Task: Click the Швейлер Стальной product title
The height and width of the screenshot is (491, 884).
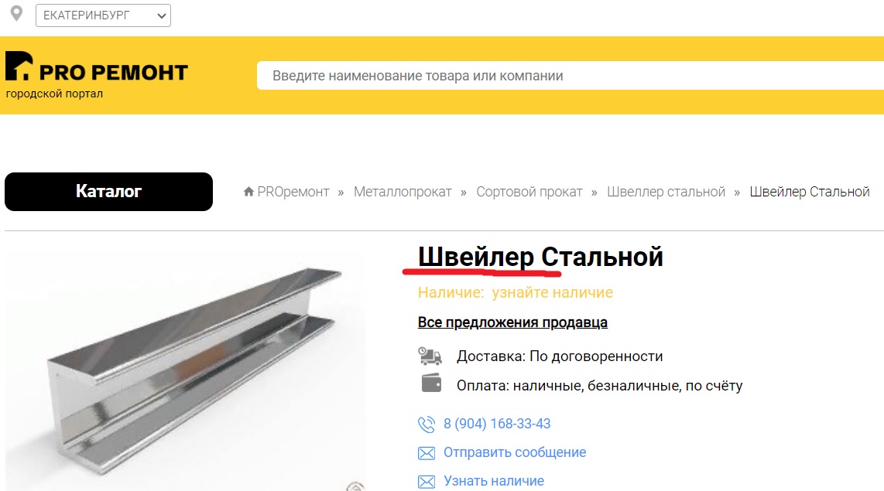Action: pyautogui.click(x=540, y=257)
